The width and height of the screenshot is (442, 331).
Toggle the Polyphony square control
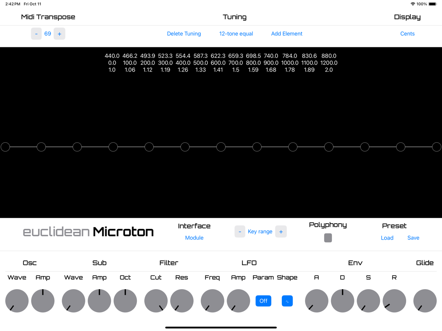(x=328, y=237)
